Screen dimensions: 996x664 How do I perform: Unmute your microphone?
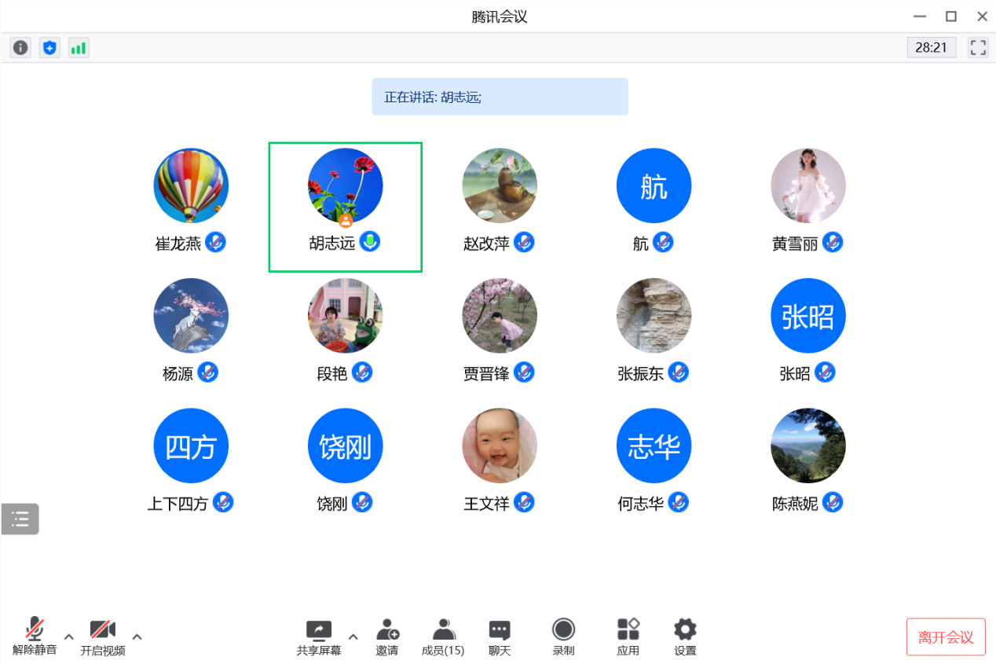(35, 637)
